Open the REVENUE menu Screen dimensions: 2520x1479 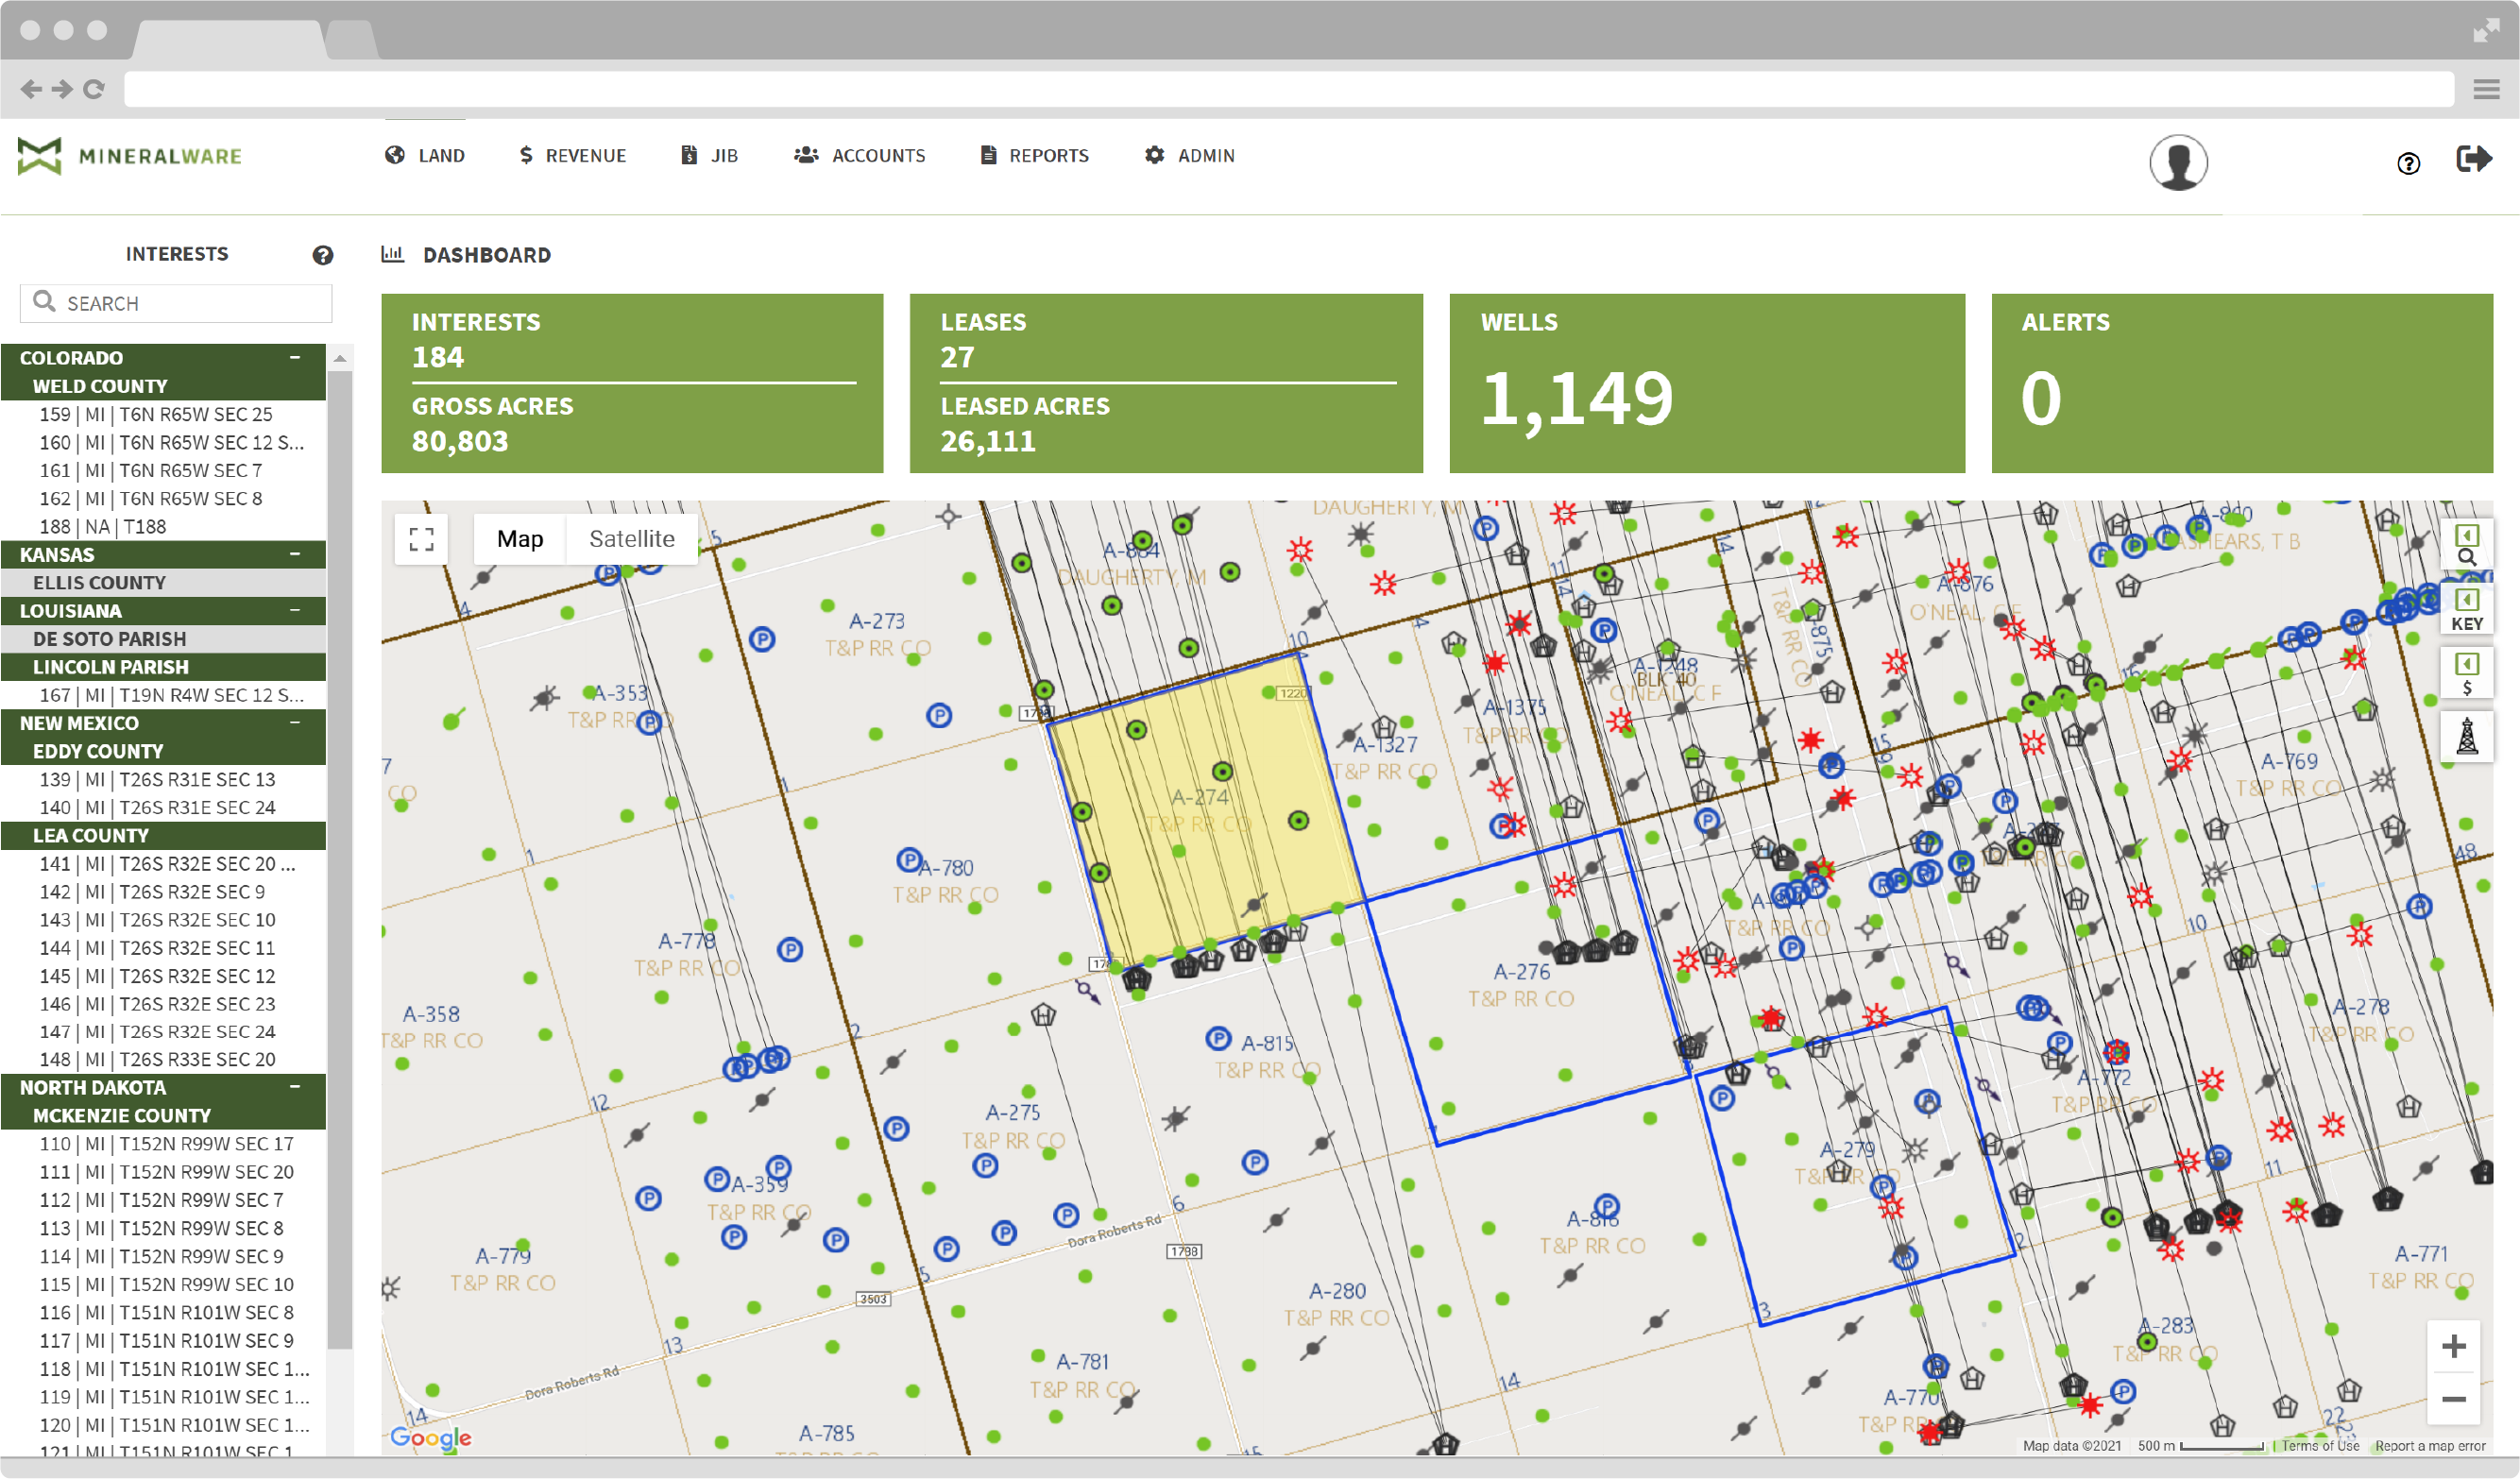(573, 155)
